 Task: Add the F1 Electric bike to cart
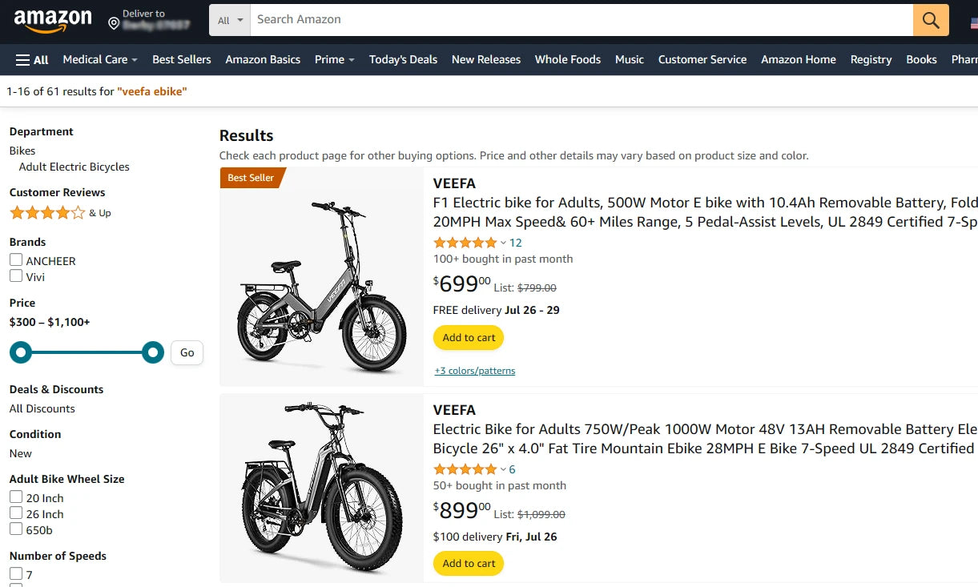468,337
